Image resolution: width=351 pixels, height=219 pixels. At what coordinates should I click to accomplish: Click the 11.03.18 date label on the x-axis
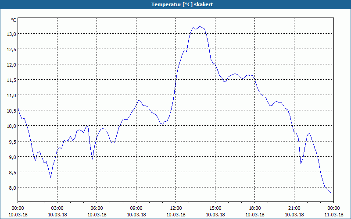click(333, 215)
